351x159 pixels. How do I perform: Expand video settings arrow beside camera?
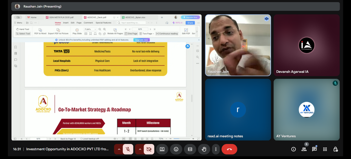click(x=140, y=149)
